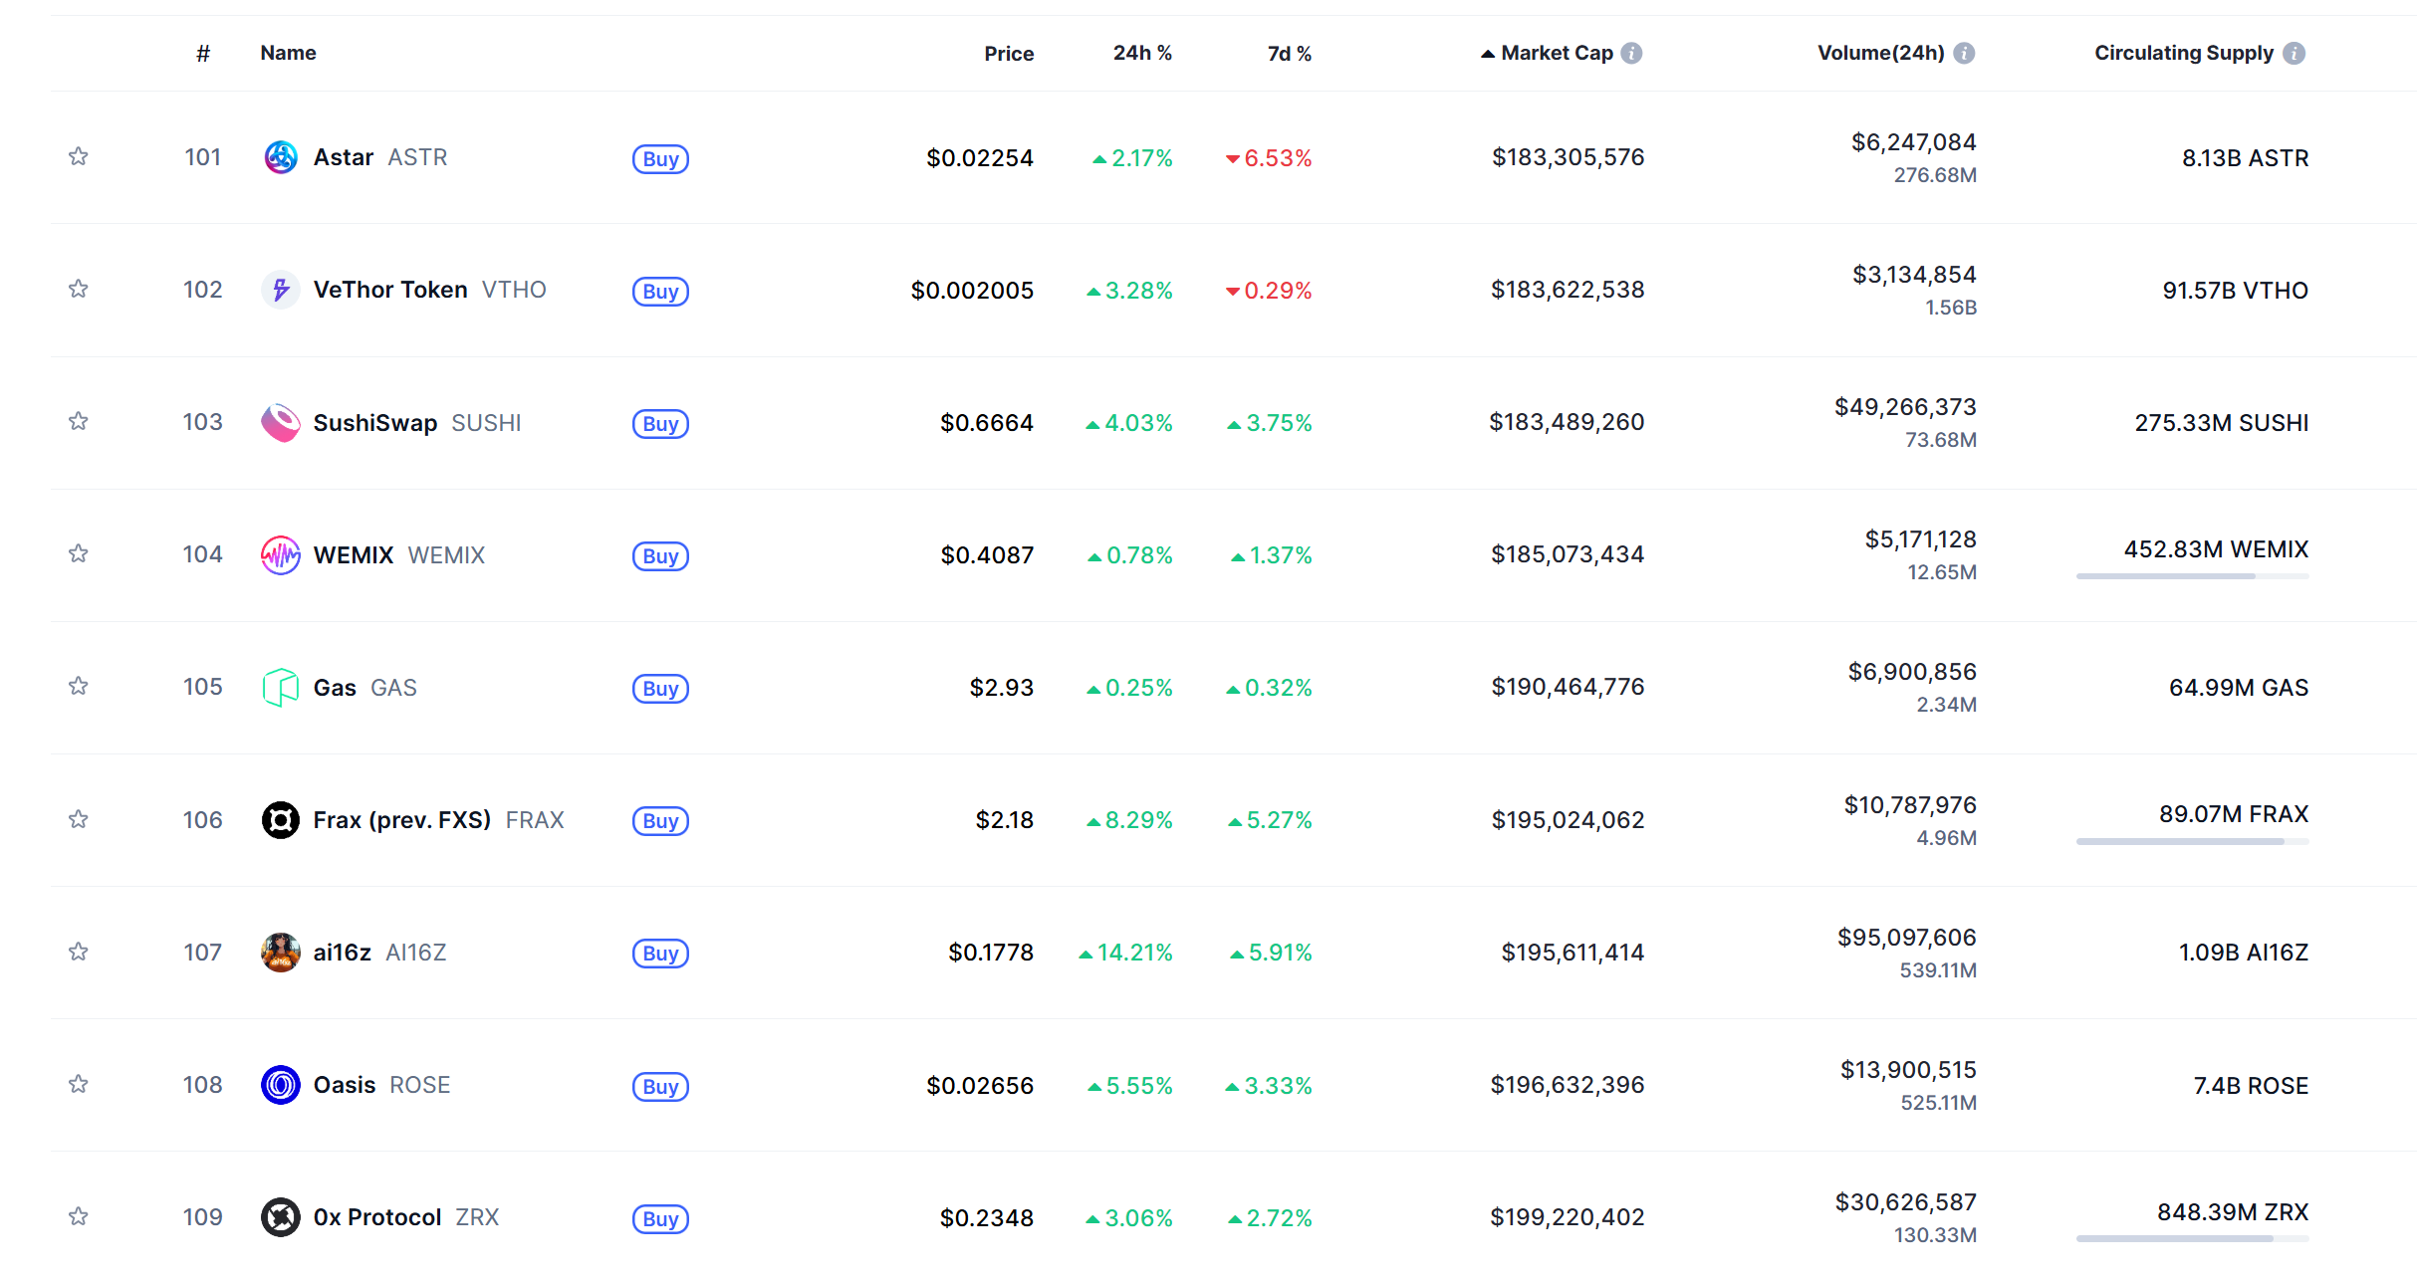Sort by Name column header

coord(288,53)
